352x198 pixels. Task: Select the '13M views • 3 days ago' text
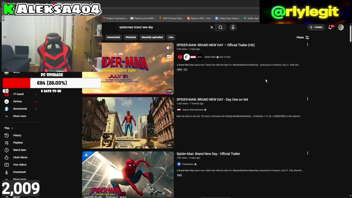click(x=188, y=158)
